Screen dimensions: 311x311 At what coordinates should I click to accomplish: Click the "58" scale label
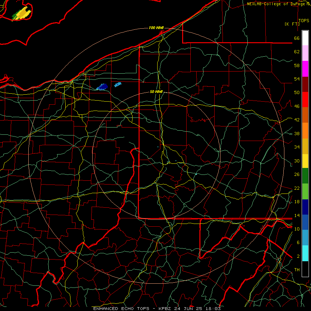[297, 65]
